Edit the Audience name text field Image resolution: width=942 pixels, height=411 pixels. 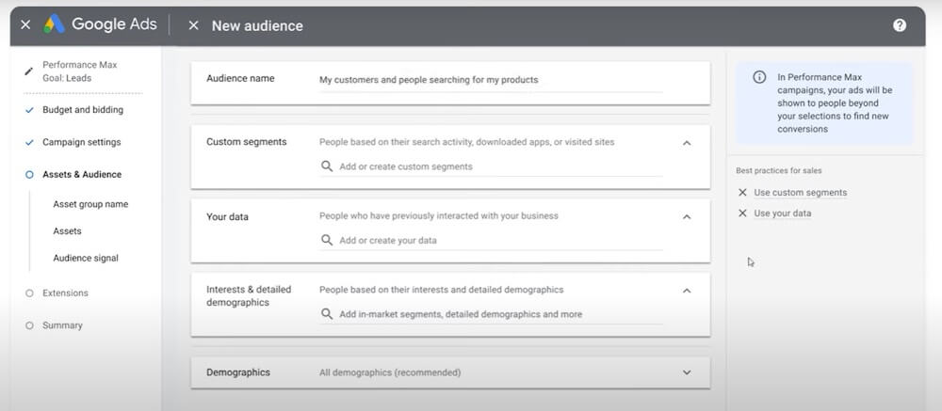(x=491, y=80)
